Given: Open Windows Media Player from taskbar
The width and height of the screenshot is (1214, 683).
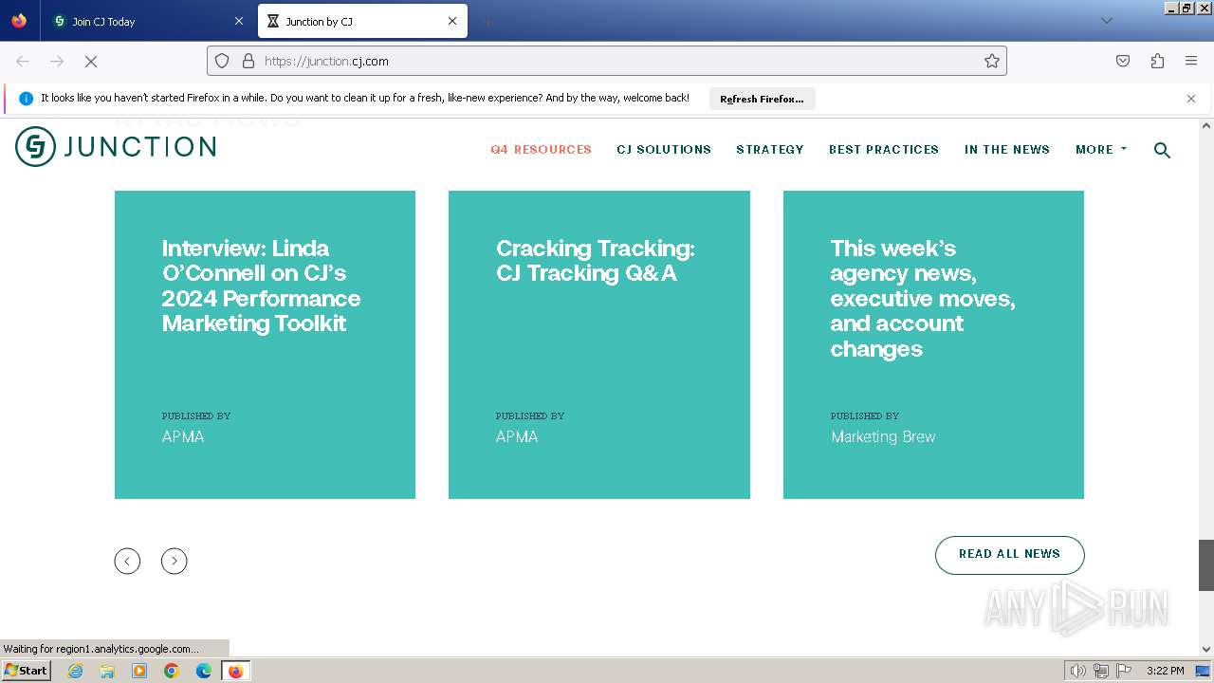Looking at the screenshot, I should [139, 671].
